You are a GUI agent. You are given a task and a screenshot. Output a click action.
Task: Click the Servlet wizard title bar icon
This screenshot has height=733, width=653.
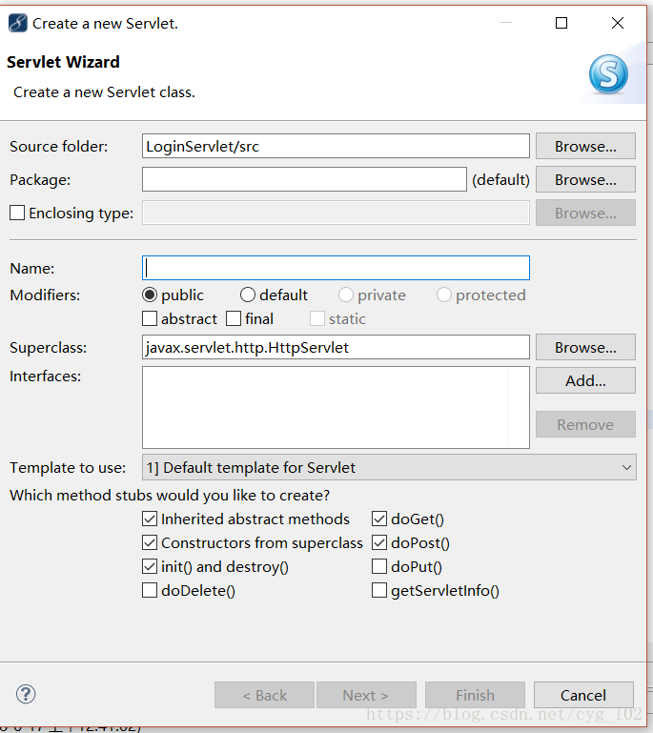pyautogui.click(x=18, y=23)
